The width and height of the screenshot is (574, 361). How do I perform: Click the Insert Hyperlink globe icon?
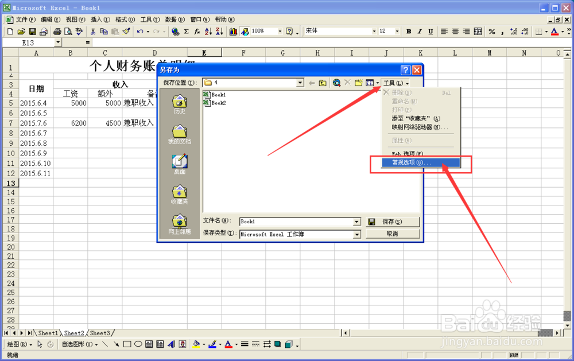[175, 32]
